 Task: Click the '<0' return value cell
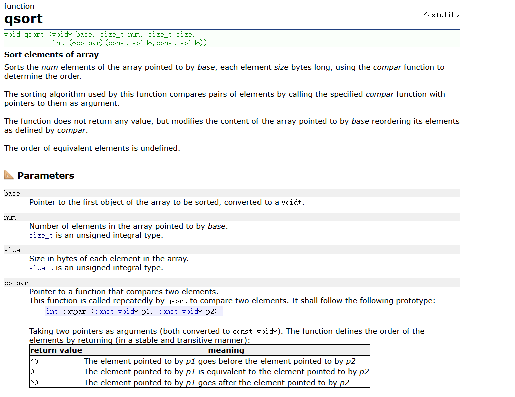(x=56, y=361)
